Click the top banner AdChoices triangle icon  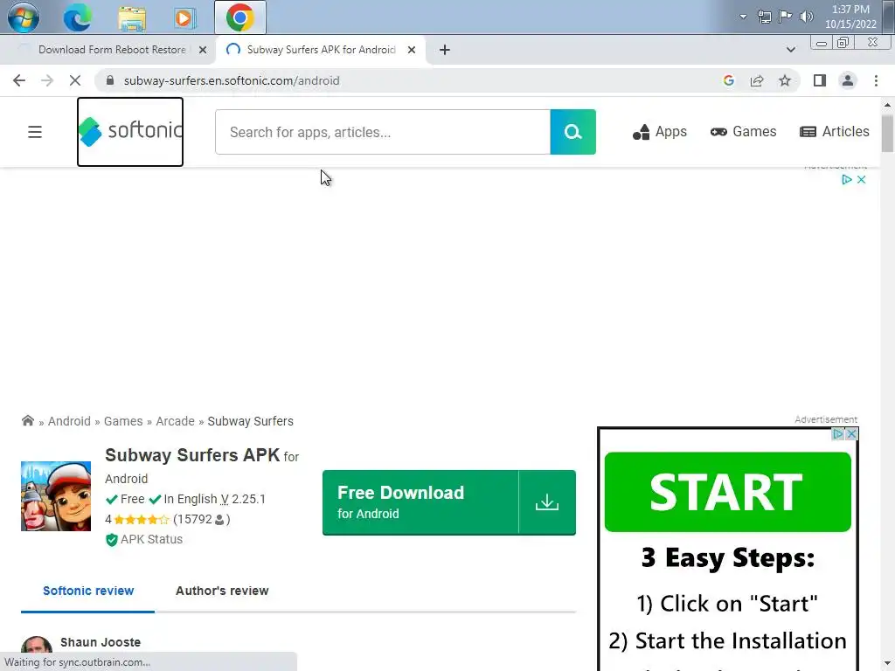click(x=847, y=179)
